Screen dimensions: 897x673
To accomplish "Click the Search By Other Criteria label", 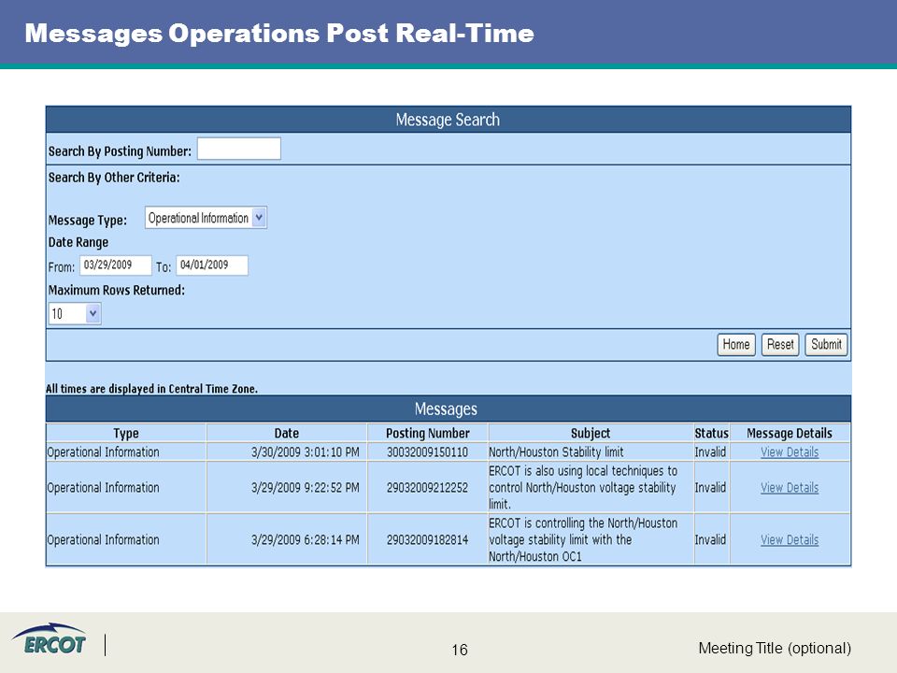I will click(114, 178).
